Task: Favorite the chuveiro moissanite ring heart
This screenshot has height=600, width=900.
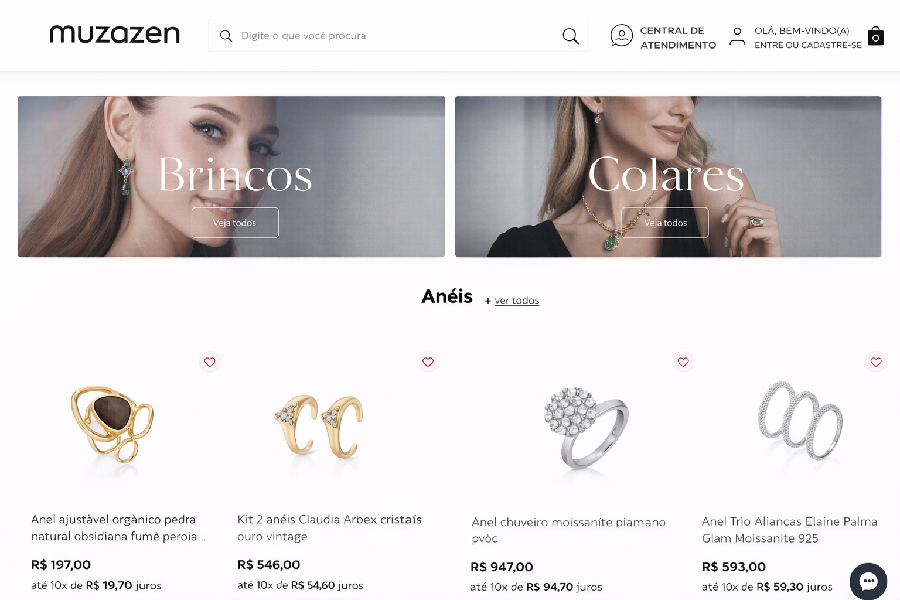Action: 683,362
